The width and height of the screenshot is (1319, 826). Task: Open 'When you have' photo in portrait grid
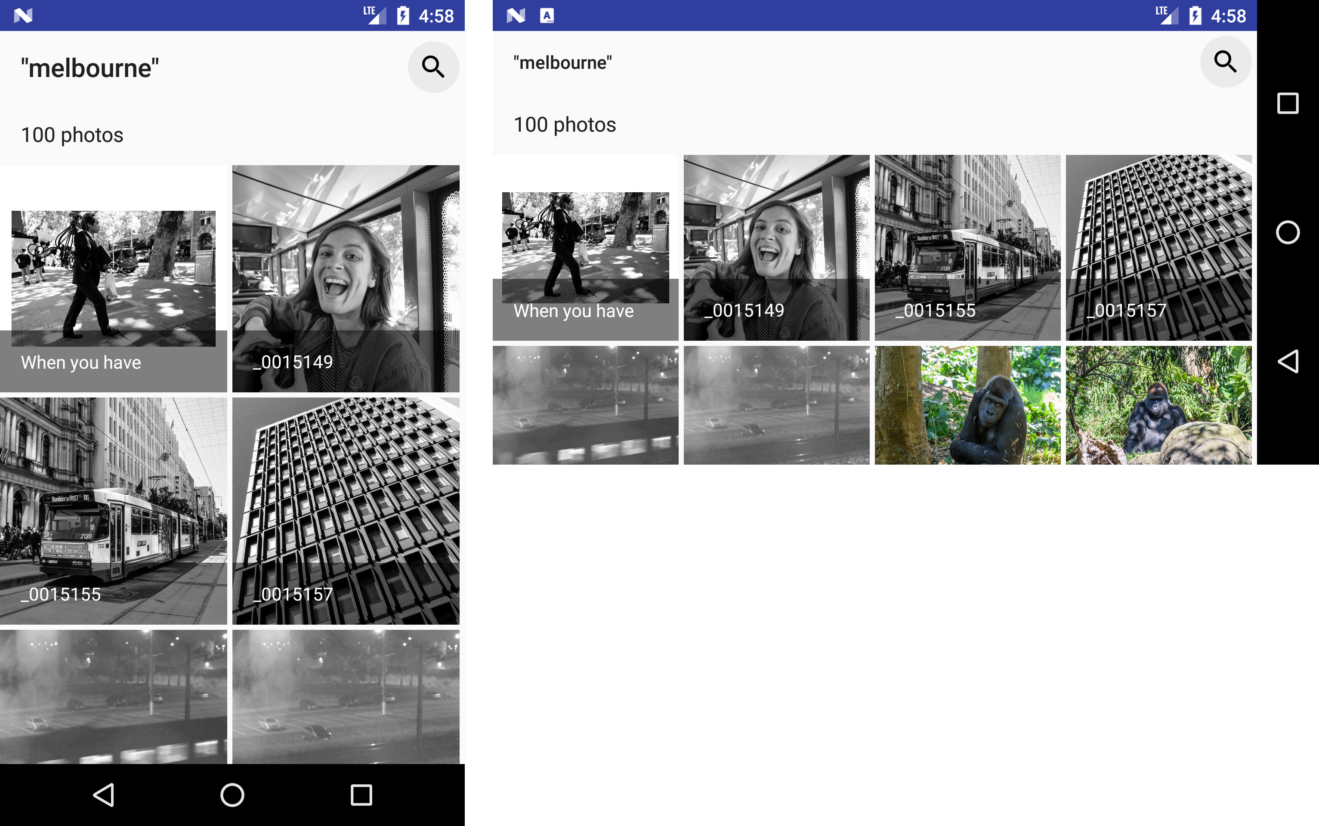113,279
